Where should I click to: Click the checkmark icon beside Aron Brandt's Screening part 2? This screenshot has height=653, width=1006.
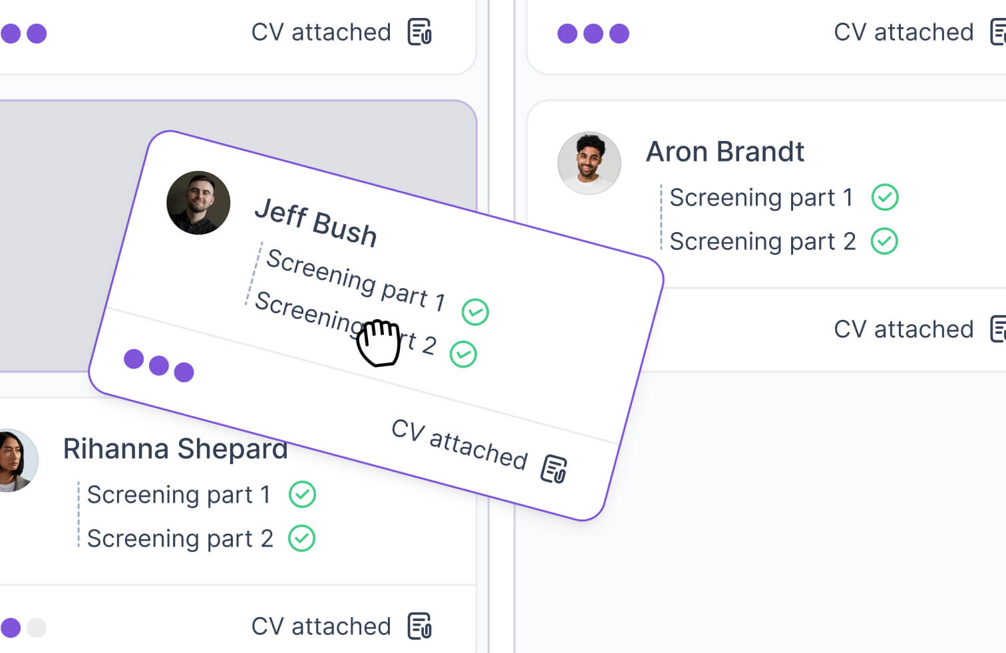[885, 241]
